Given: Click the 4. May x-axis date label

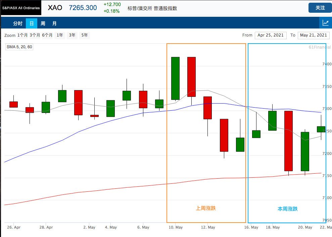Looking at the screenshot, I should coord(111,227).
